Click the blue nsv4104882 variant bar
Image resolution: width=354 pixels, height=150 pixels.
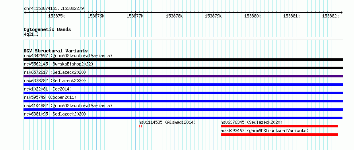point(183,110)
